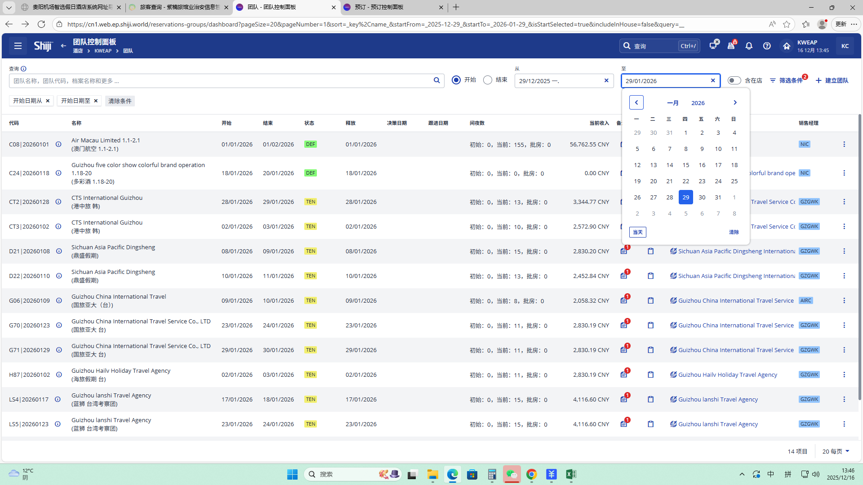Select day 30 in January calendar
Screen dimensions: 863x485
pyautogui.click(x=702, y=197)
